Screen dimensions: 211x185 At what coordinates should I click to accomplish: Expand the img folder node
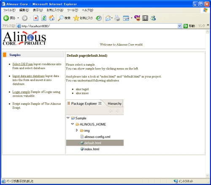(77, 130)
